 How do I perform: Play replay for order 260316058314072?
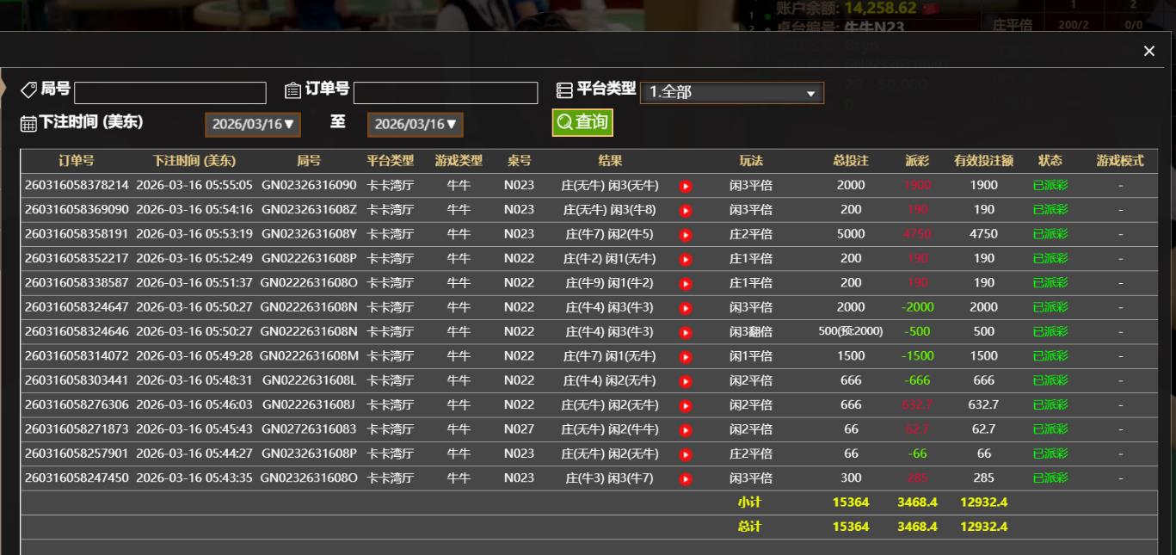[686, 357]
